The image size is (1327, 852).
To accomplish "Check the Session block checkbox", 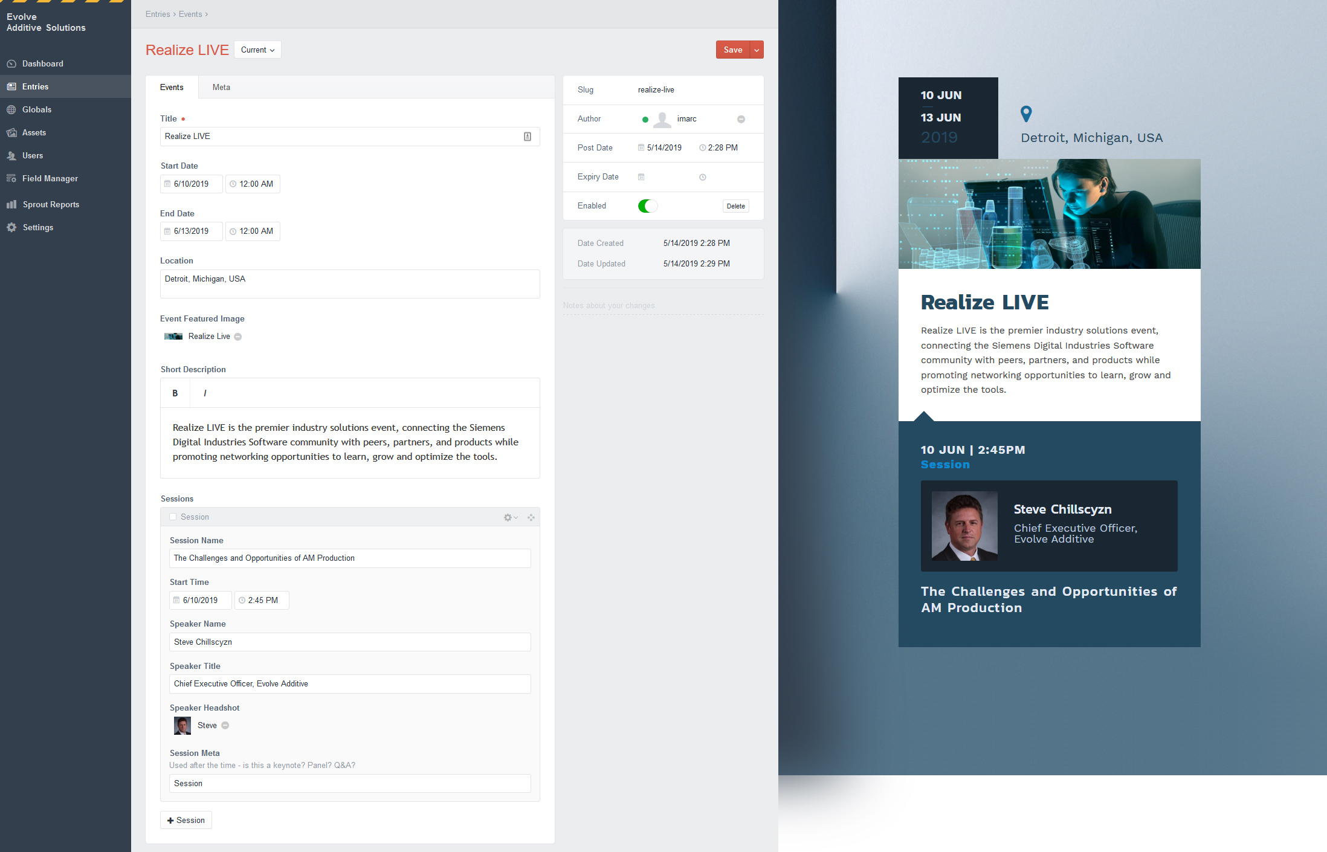I will (x=173, y=517).
